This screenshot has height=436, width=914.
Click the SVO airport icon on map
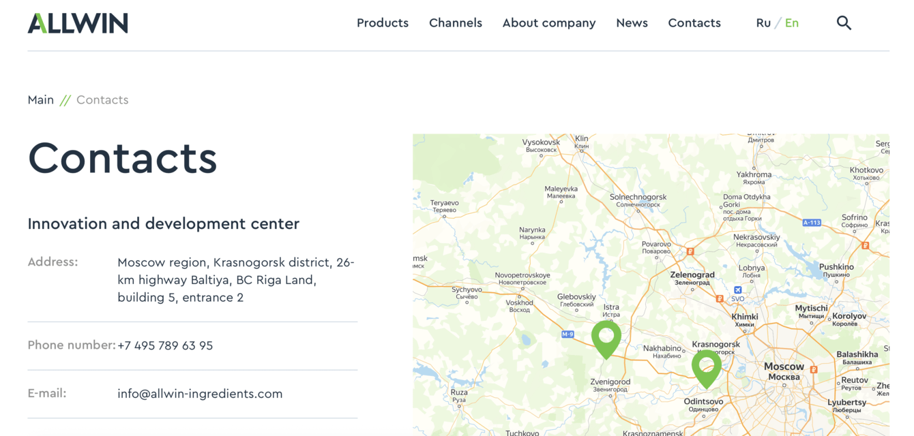(x=738, y=290)
